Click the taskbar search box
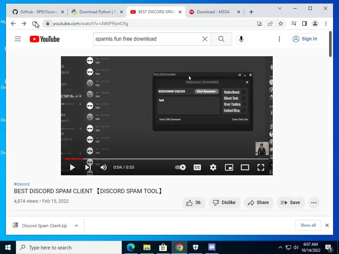The image size is (339, 254). pos(69,247)
